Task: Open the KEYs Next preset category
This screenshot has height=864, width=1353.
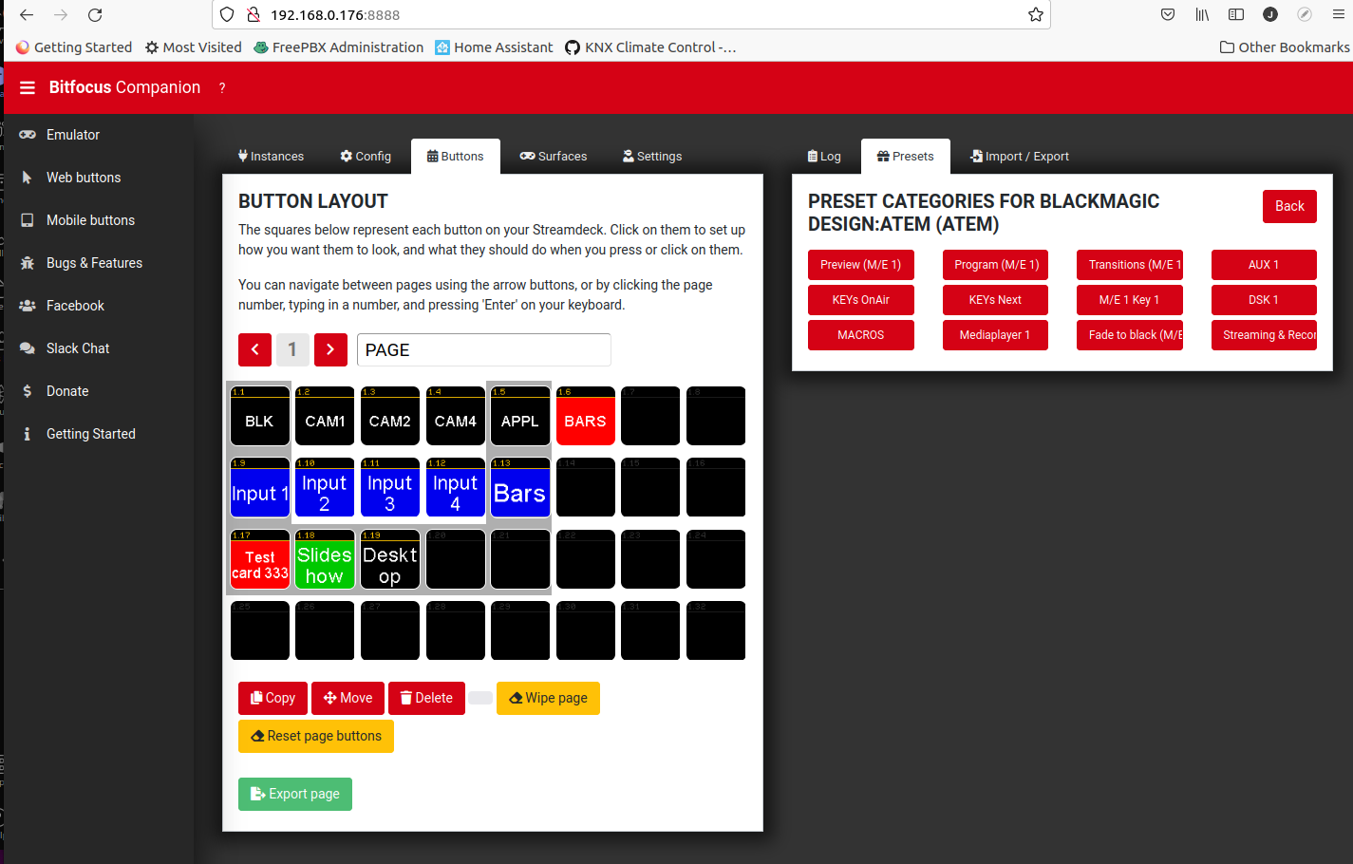Action: [995, 300]
